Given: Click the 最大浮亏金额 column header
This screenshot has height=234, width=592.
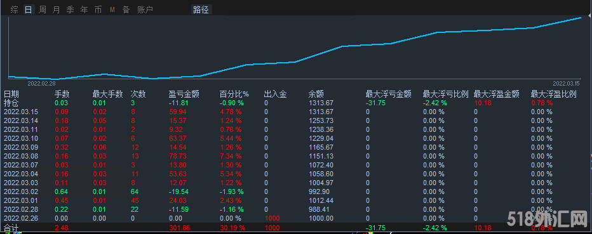Looking at the screenshot, I should pos(389,94).
